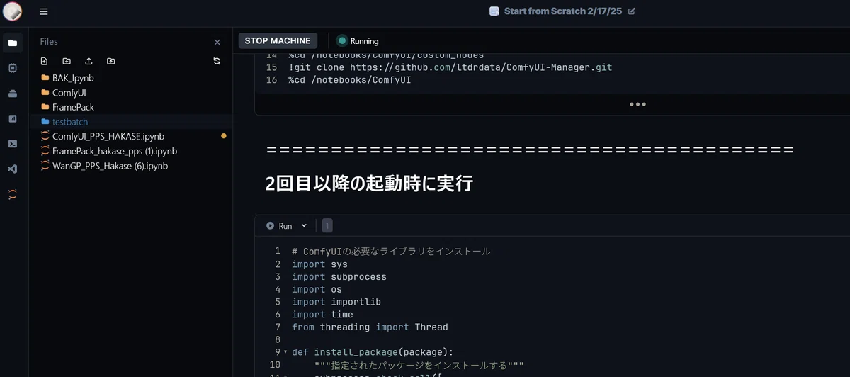
Task: Click the equals-sign separator markdown line
Action: (530, 150)
